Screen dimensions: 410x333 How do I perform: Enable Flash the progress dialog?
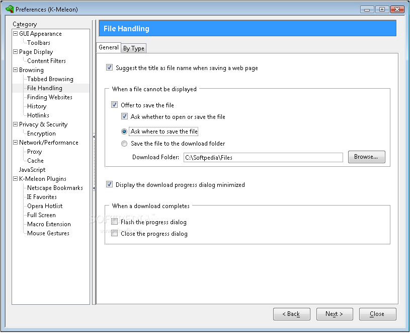(114, 222)
